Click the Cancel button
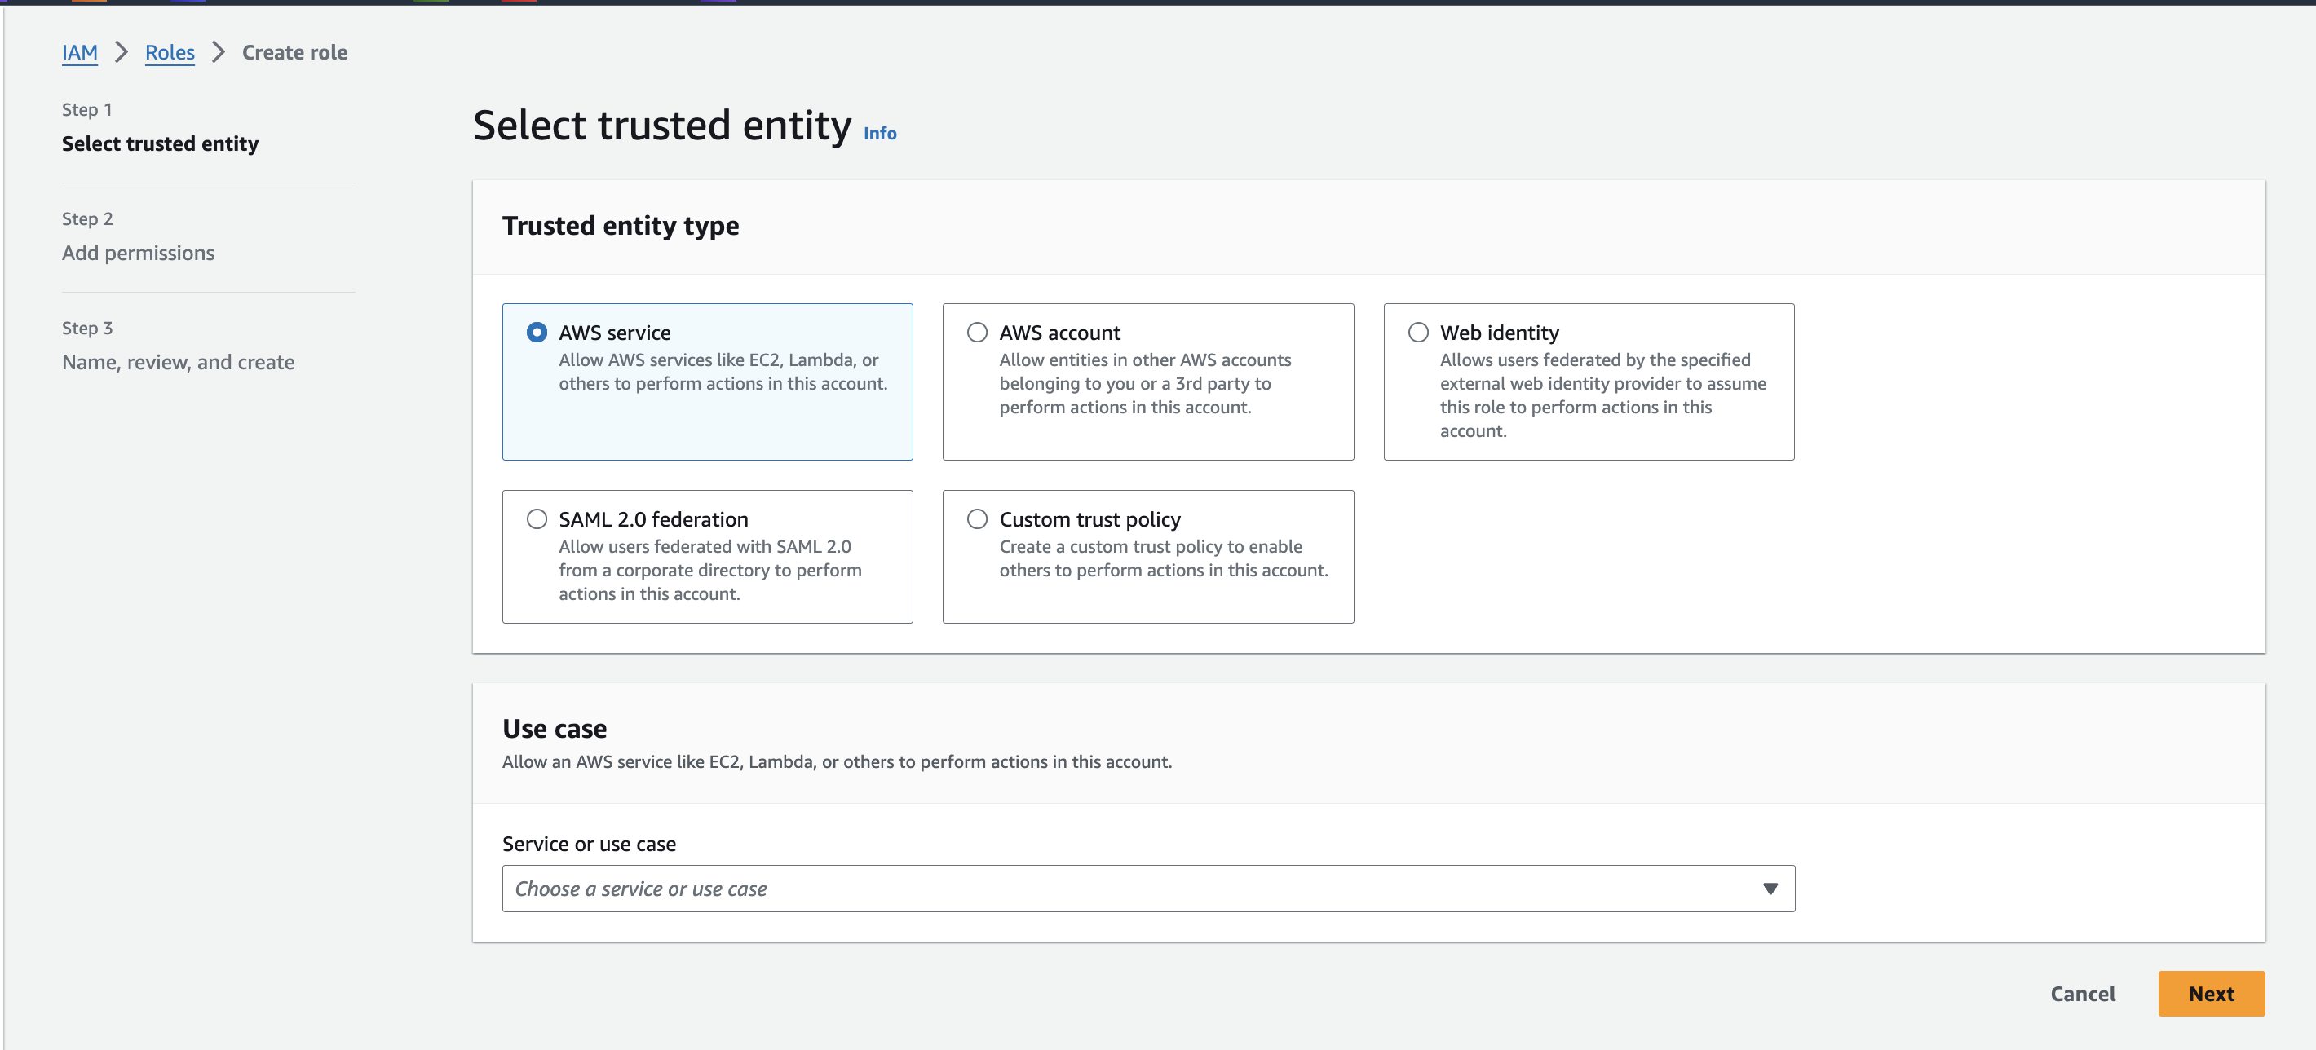Screen dimensions: 2316x1050 pyautogui.click(x=2082, y=994)
